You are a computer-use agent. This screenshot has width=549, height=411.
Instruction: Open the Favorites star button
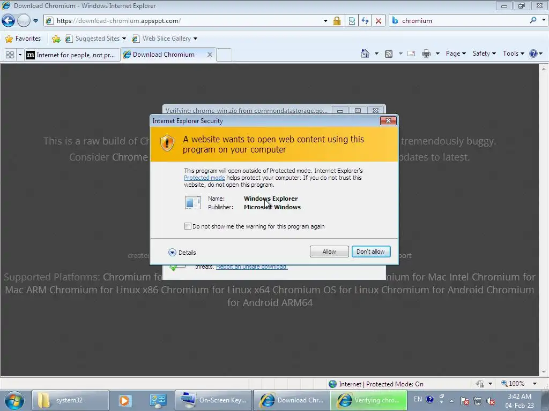tap(23, 39)
